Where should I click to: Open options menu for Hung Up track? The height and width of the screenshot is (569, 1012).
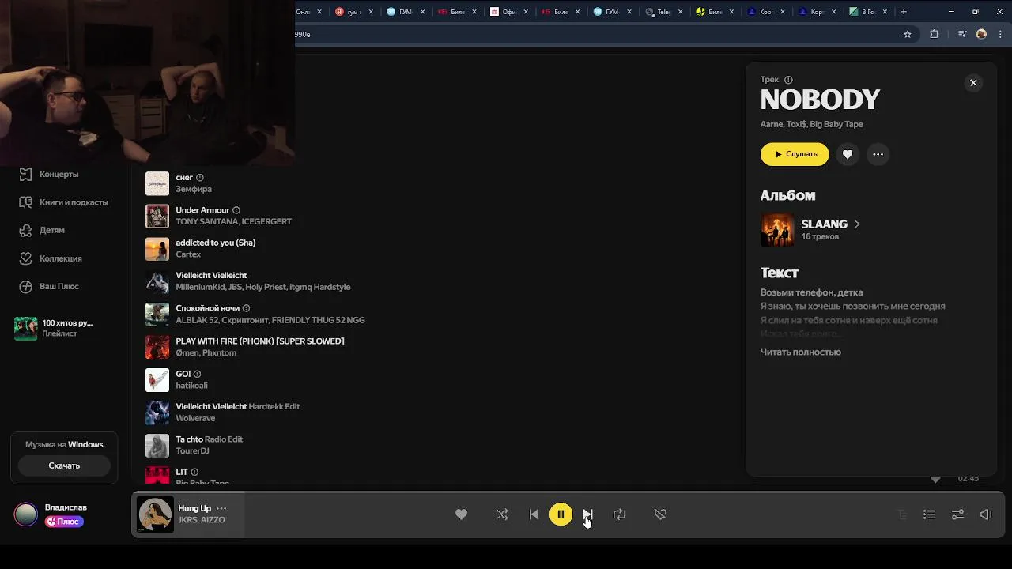pos(221,508)
